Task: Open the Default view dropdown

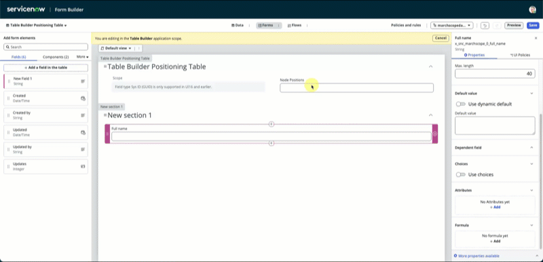Action: tap(116, 48)
